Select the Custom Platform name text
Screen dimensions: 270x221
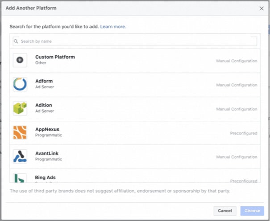[x=55, y=57]
